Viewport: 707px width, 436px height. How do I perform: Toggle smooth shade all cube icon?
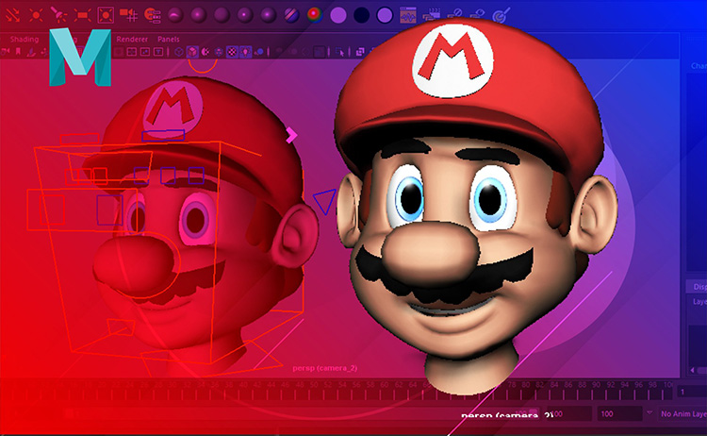(192, 52)
